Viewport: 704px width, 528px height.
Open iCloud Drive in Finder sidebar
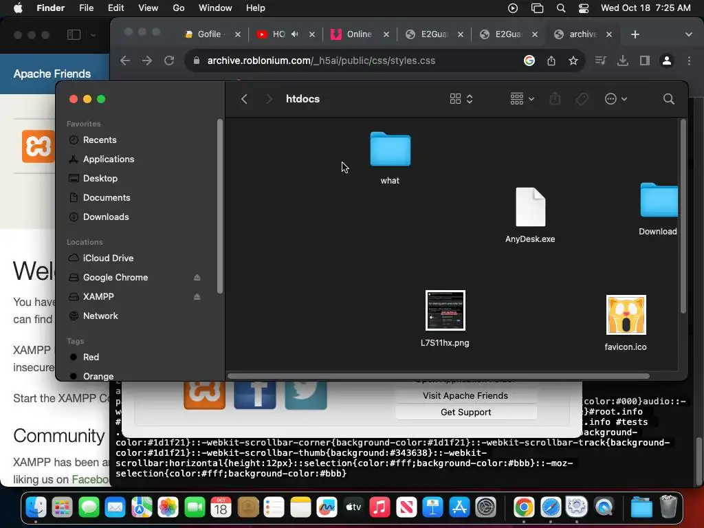point(108,258)
